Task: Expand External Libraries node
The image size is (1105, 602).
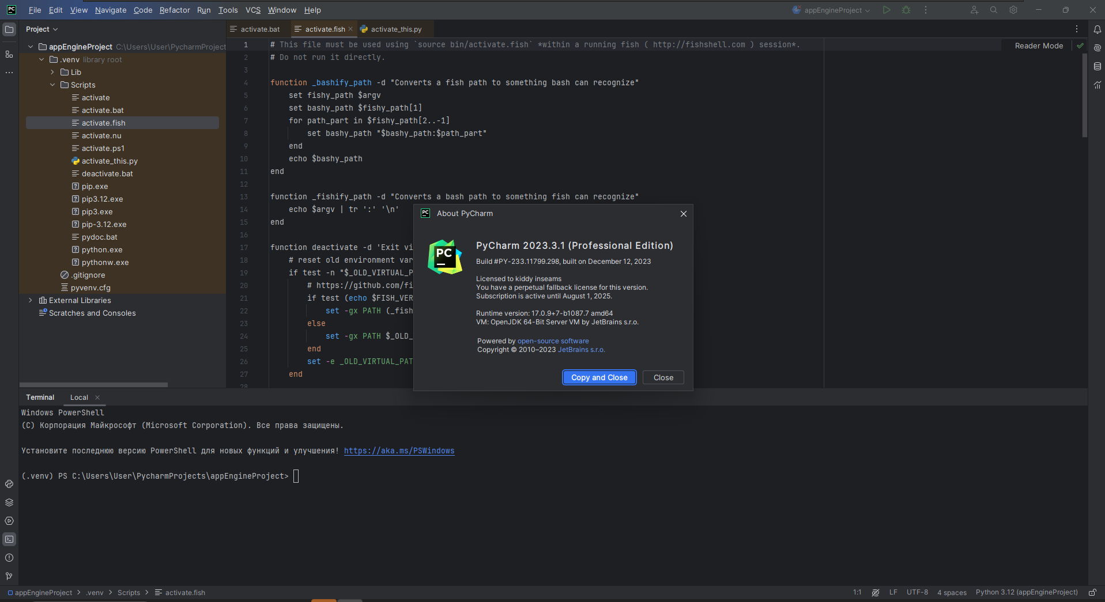Action: 31,300
